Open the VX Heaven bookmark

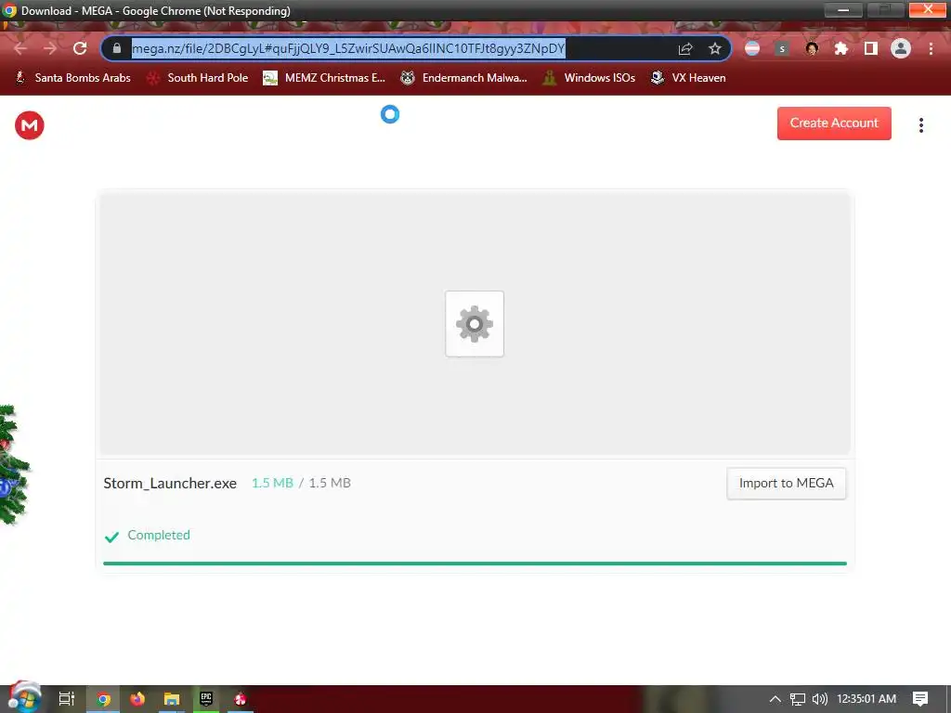[688, 78]
